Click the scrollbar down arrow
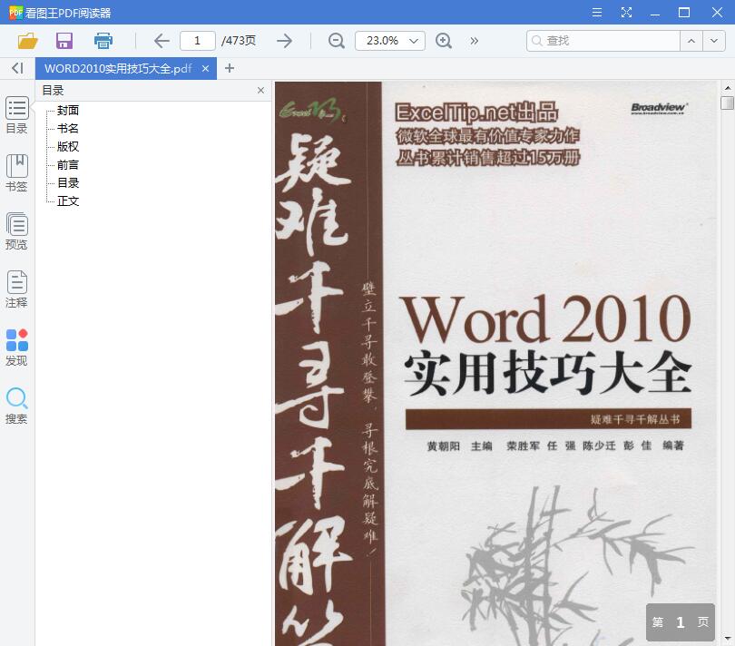Screen dimensions: 735x646 728,639
